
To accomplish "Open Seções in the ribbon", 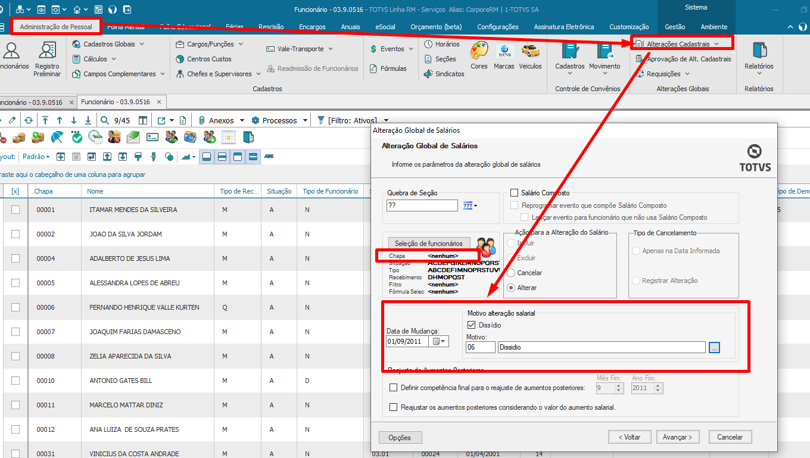I will click(440, 59).
